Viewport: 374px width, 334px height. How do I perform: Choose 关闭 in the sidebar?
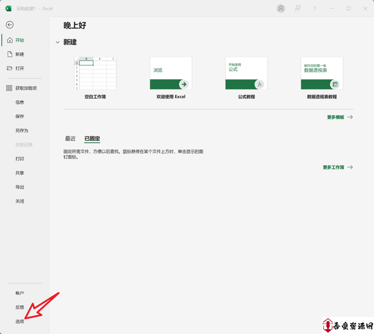tap(20, 201)
